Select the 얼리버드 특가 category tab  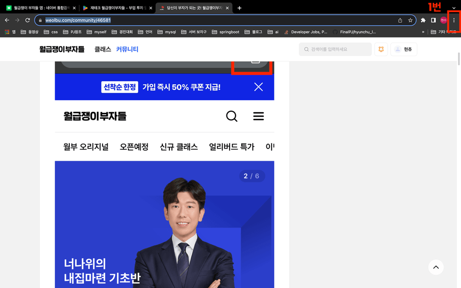pos(232,147)
